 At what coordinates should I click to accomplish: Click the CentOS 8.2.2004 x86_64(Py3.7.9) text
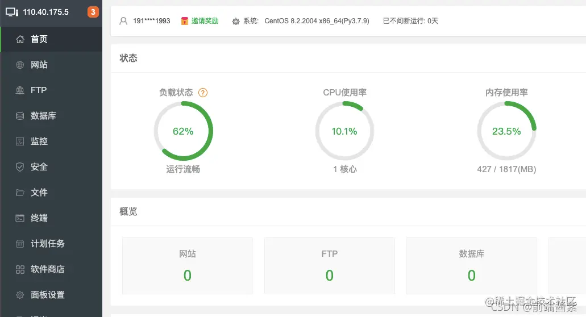pos(317,21)
